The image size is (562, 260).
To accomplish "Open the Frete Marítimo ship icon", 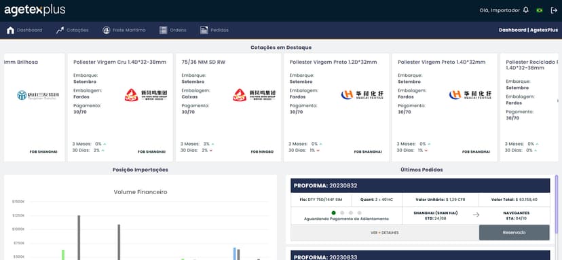I will pos(106,30).
